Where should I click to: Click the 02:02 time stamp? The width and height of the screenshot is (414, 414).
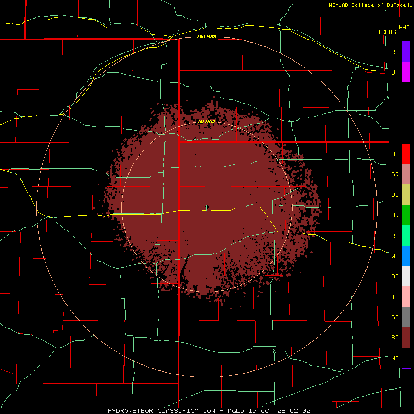[x=300, y=411]
